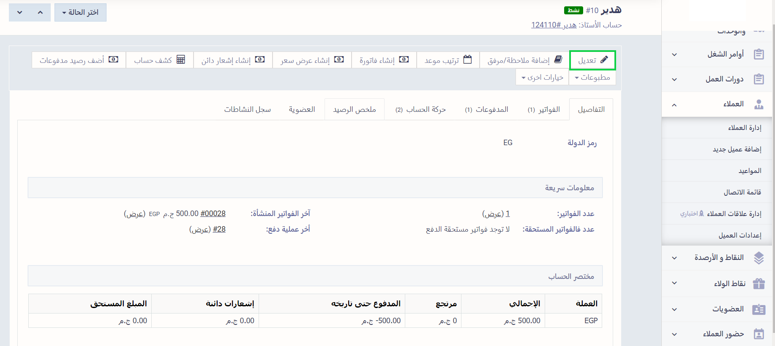Open ledger account link هدير #124110
The width and height of the screenshot is (775, 346).
(x=554, y=25)
